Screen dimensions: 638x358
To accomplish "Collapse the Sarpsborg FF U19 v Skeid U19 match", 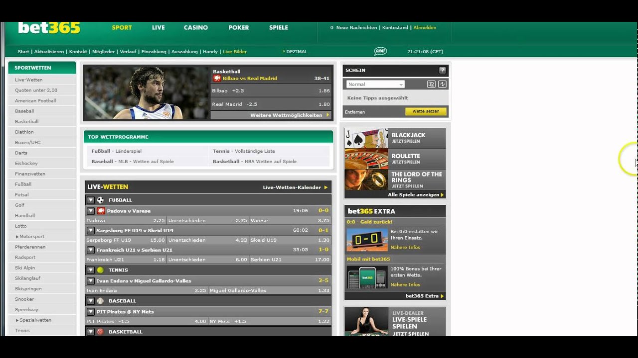I will point(91,230).
